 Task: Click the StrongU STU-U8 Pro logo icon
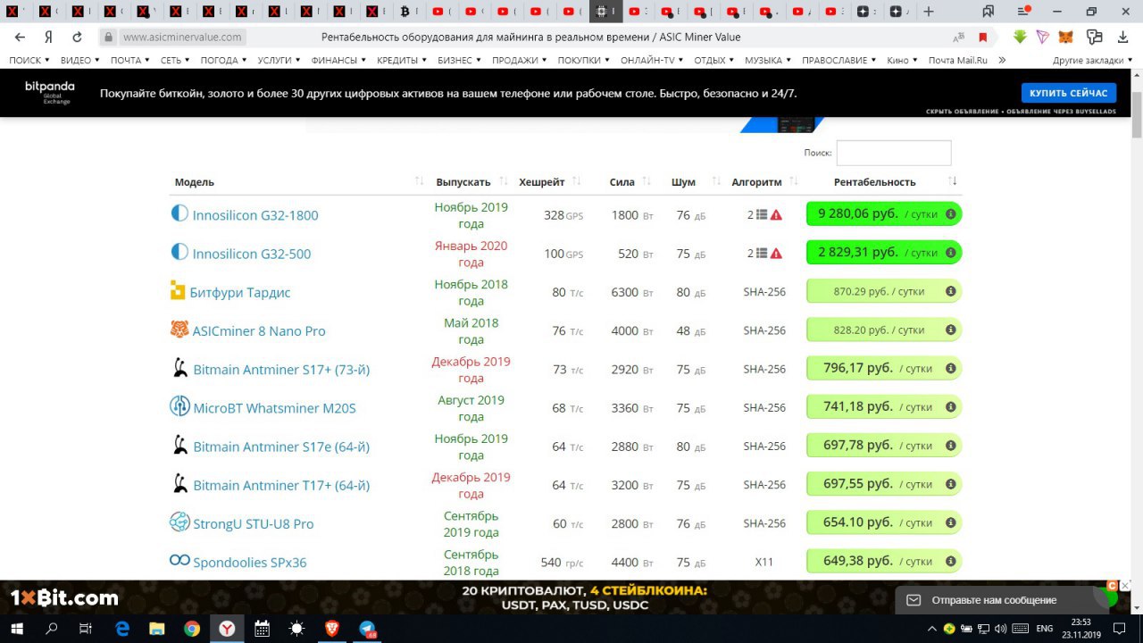179,522
